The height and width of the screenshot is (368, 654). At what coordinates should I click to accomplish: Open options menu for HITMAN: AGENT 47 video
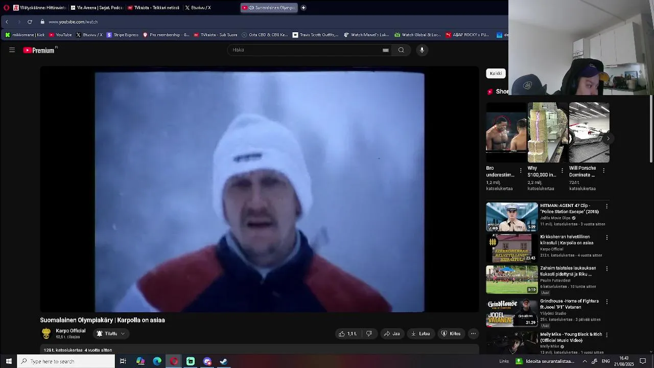[x=607, y=206]
